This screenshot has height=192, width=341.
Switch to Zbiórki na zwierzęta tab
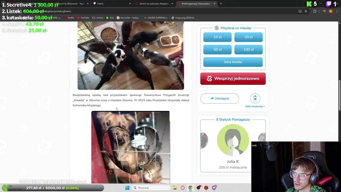coord(154,3)
